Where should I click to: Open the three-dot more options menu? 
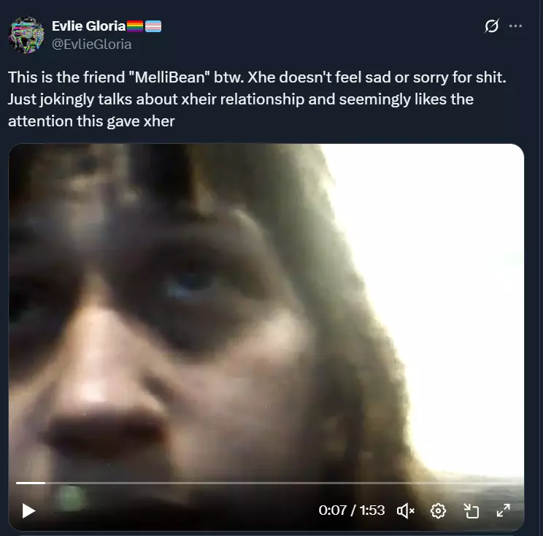pos(516,26)
